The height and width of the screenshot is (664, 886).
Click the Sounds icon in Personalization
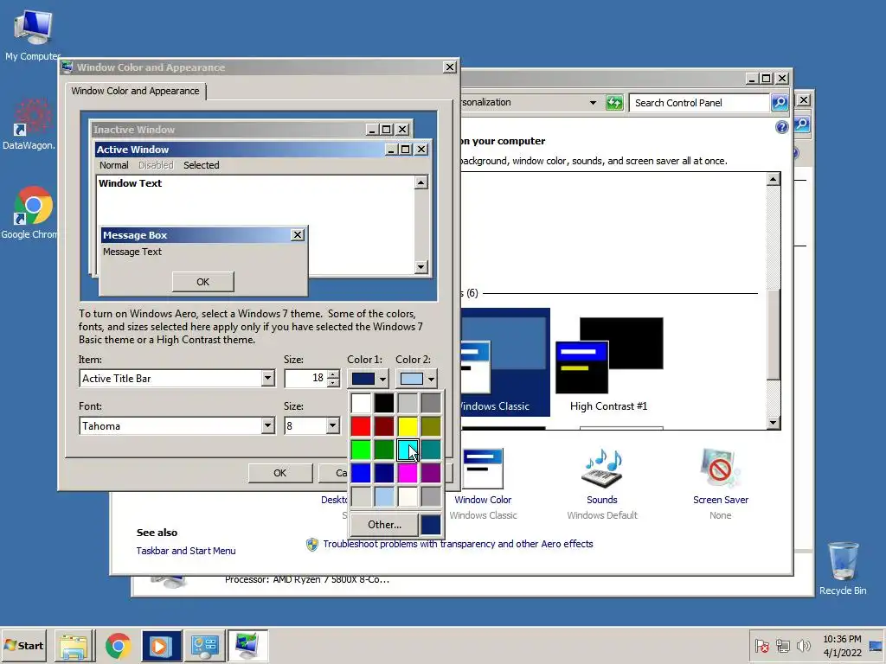(x=602, y=468)
